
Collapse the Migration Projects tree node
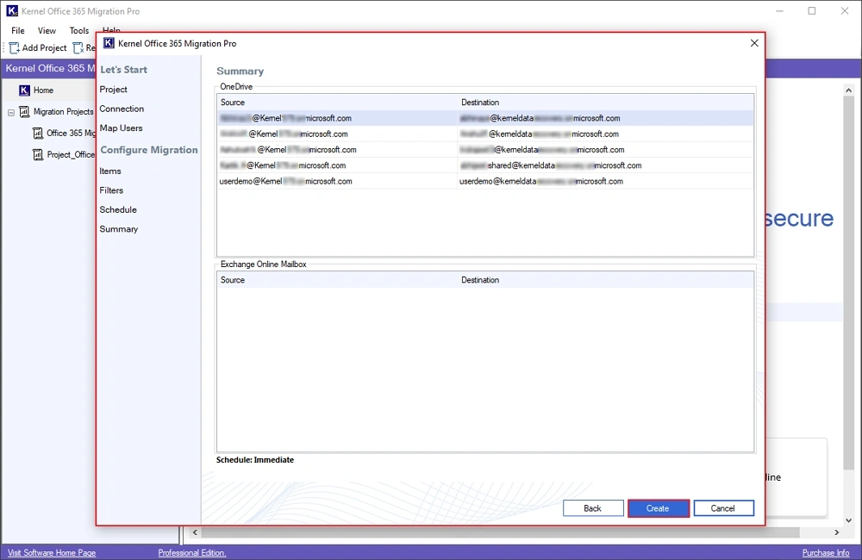pyautogui.click(x=10, y=111)
